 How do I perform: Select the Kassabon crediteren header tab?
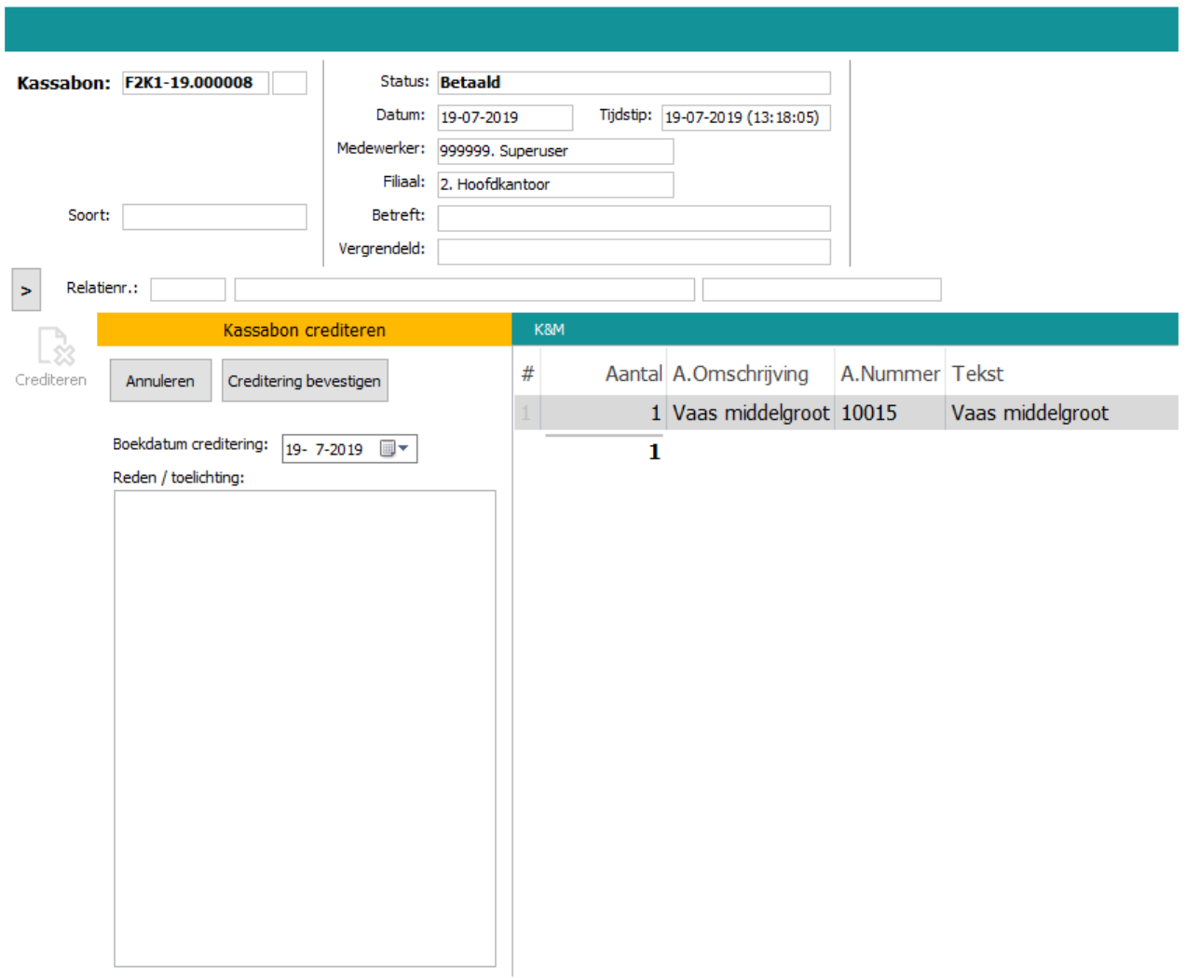point(304,330)
